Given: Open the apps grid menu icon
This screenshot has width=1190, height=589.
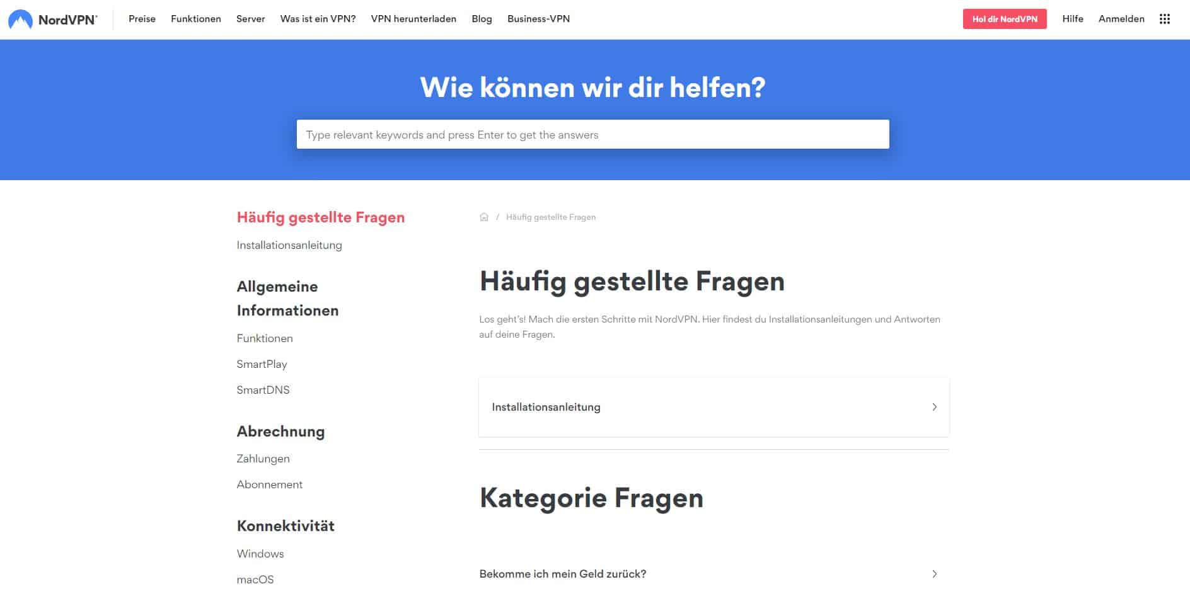Looking at the screenshot, I should pos(1164,19).
